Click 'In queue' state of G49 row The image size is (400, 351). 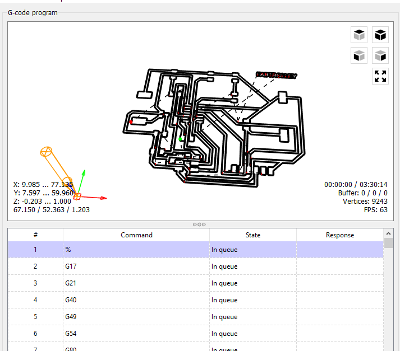[x=253, y=317]
